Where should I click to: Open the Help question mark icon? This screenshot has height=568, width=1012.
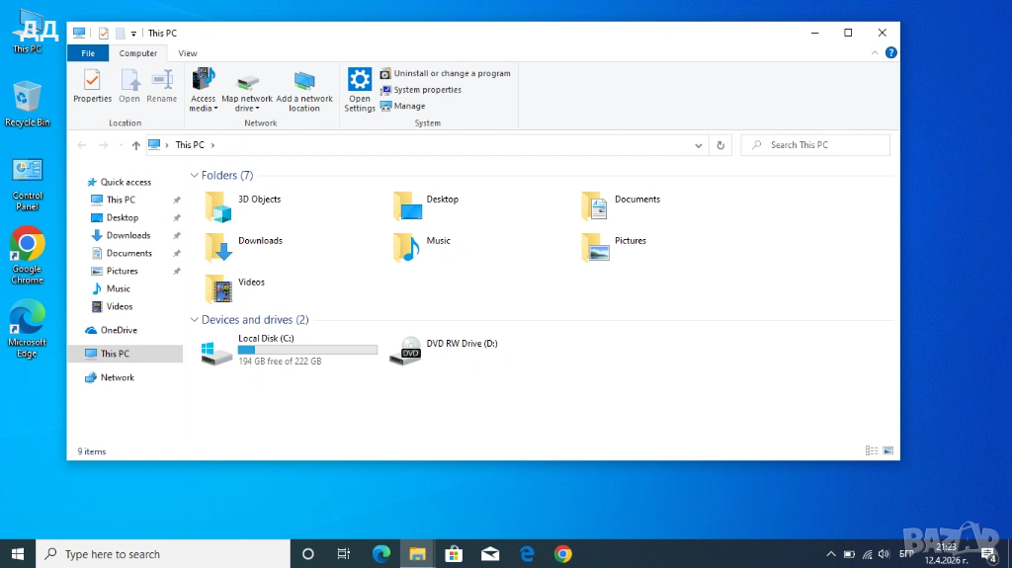tap(890, 52)
